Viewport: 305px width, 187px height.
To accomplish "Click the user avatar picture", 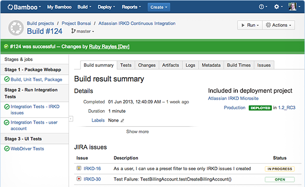I will point(293,7).
